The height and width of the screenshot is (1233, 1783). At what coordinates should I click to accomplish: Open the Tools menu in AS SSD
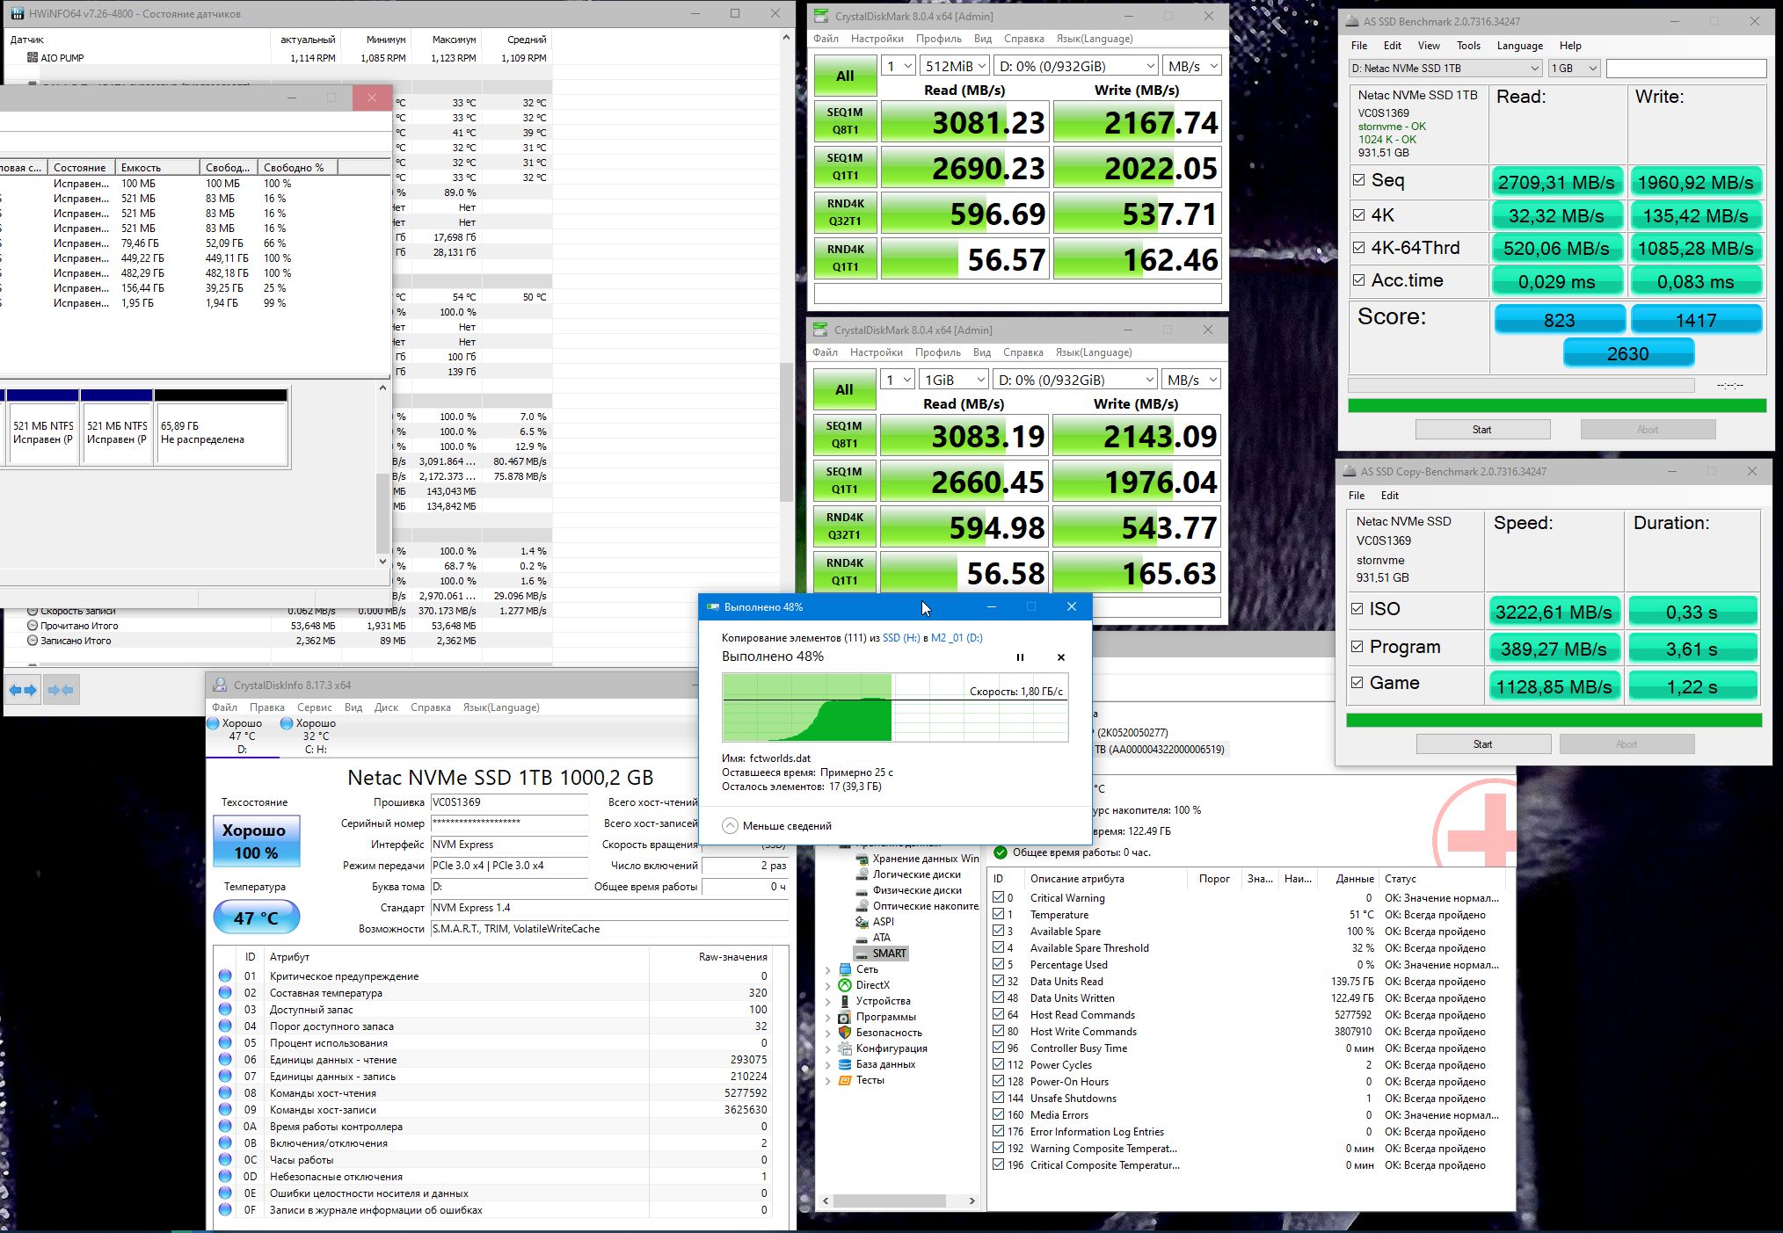(1467, 46)
